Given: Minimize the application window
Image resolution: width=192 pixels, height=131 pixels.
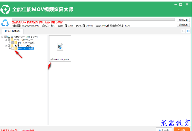Looking at the screenshot, I should click(176, 4).
